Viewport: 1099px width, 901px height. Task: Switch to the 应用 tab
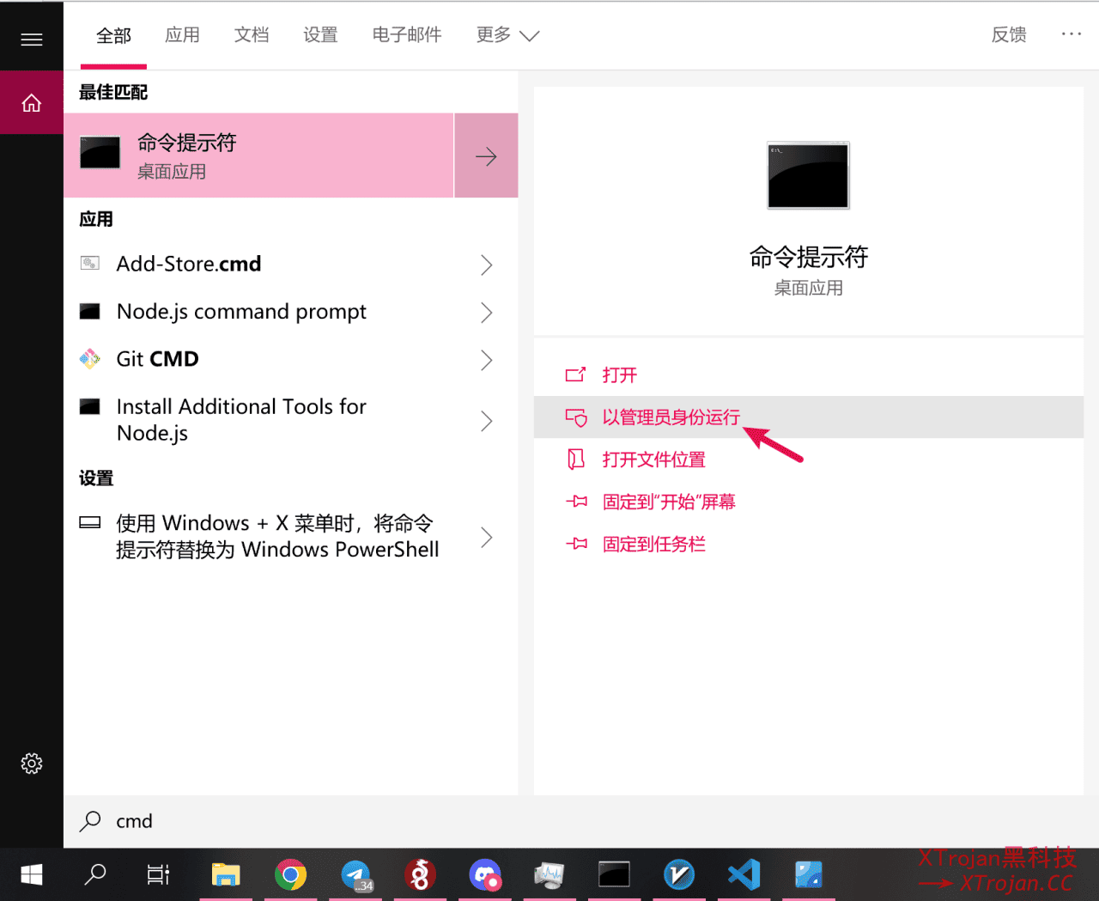182,35
